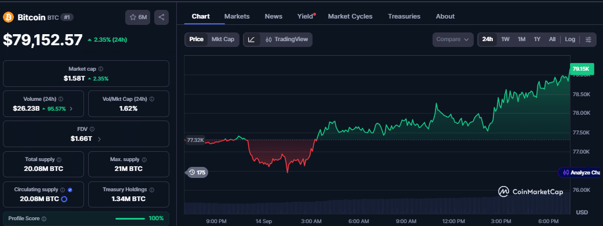Open the Compare dropdown

[x=453, y=39]
